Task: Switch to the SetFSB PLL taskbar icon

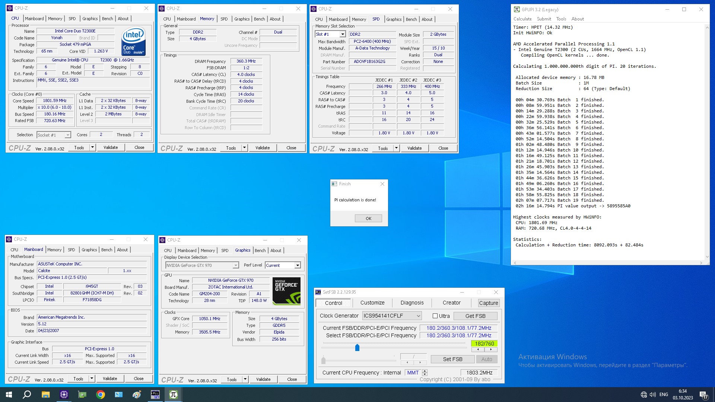Action: coord(155,395)
